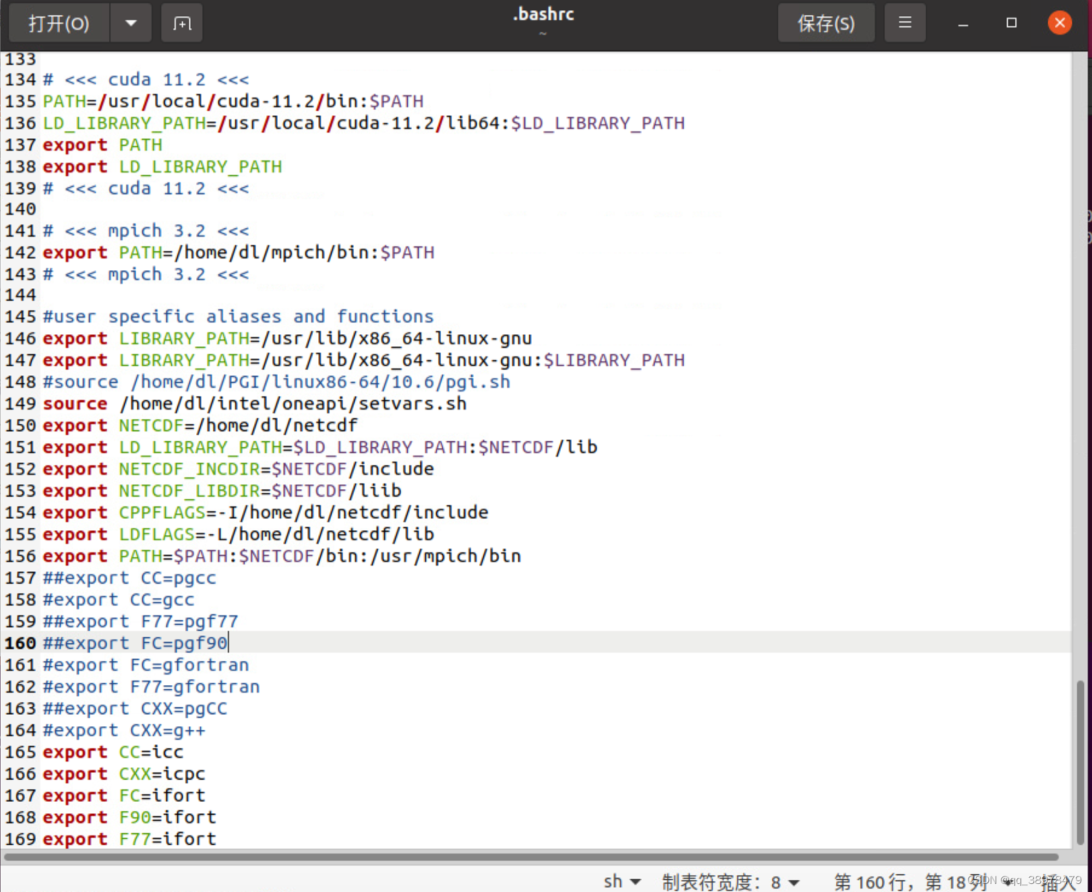The width and height of the screenshot is (1092, 892).
Task: Minimize the gedit window
Action: (x=961, y=22)
